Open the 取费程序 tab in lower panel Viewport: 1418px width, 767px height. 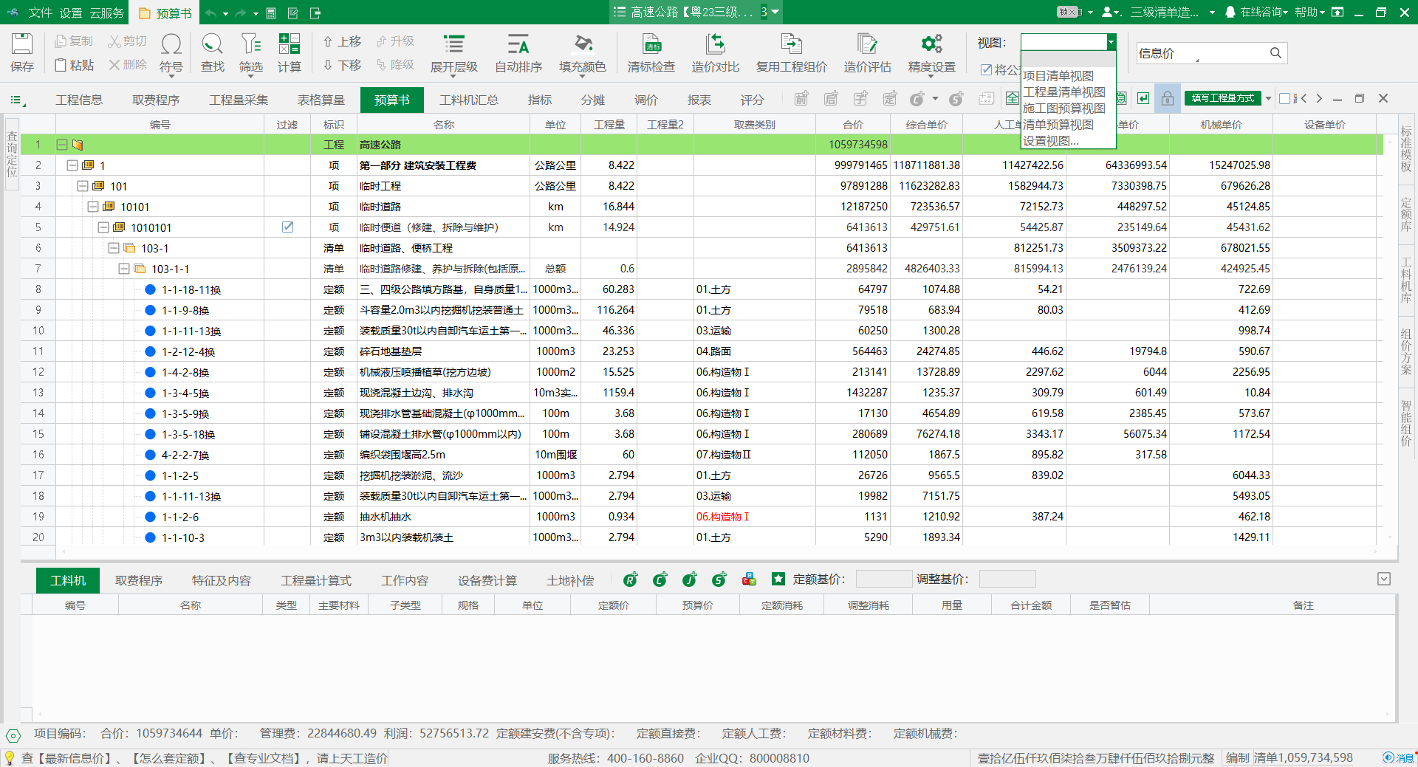point(139,581)
